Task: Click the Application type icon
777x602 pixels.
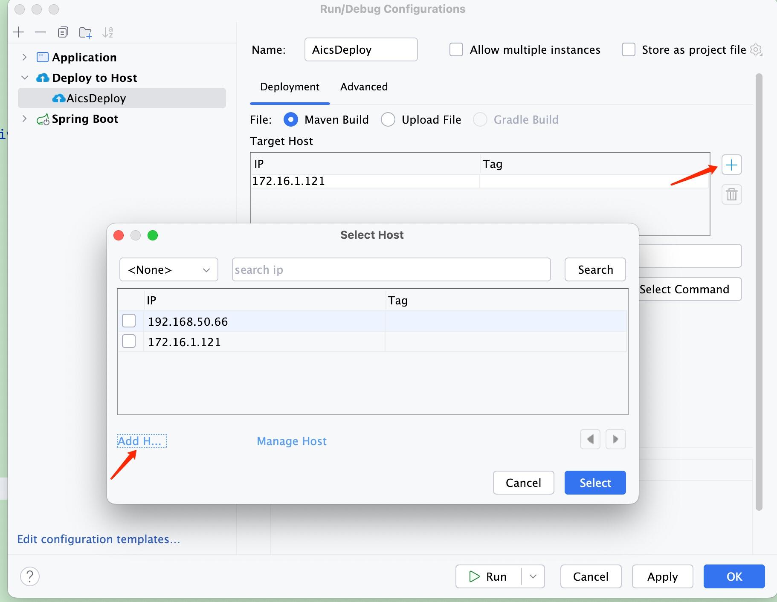Action: [42, 57]
